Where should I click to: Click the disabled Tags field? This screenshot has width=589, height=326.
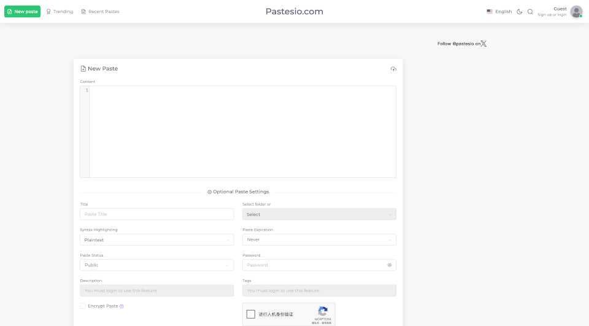tap(319, 290)
